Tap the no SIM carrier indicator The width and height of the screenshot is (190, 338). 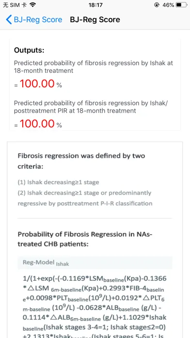tap(15, 5)
